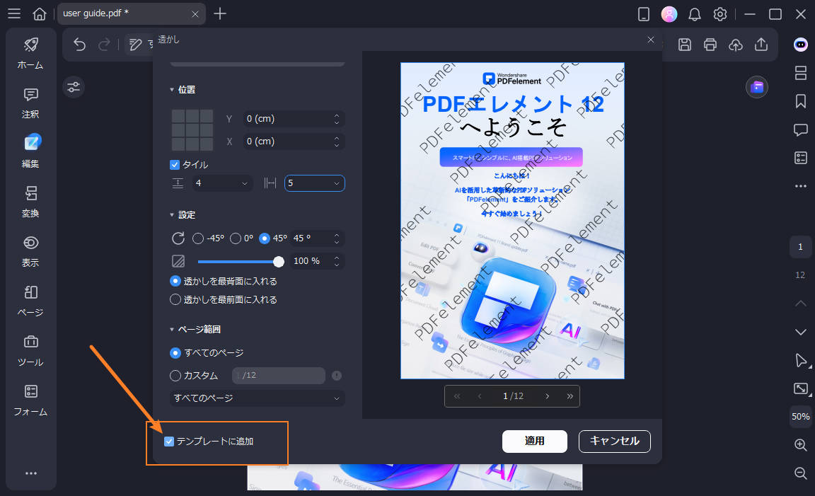Open the すべてのページ page range dropdown
815x496 pixels.
point(257,398)
